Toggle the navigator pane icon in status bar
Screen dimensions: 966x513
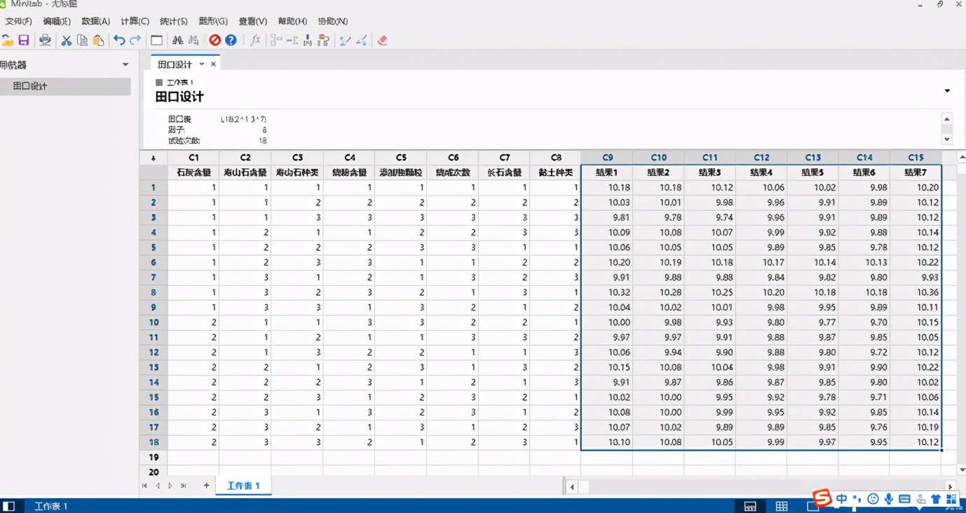click(8, 506)
